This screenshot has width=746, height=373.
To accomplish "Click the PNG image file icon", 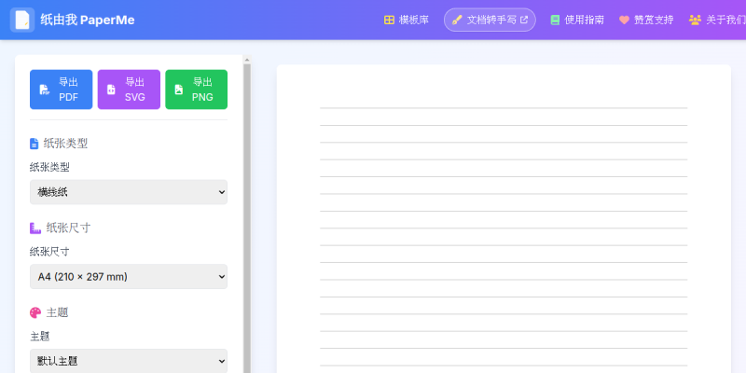I will [x=179, y=90].
